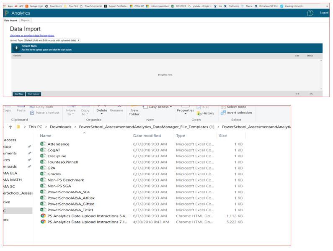Open the PowerSource bookmark
The height and width of the screenshot is (251, 333).
[54, 6]
